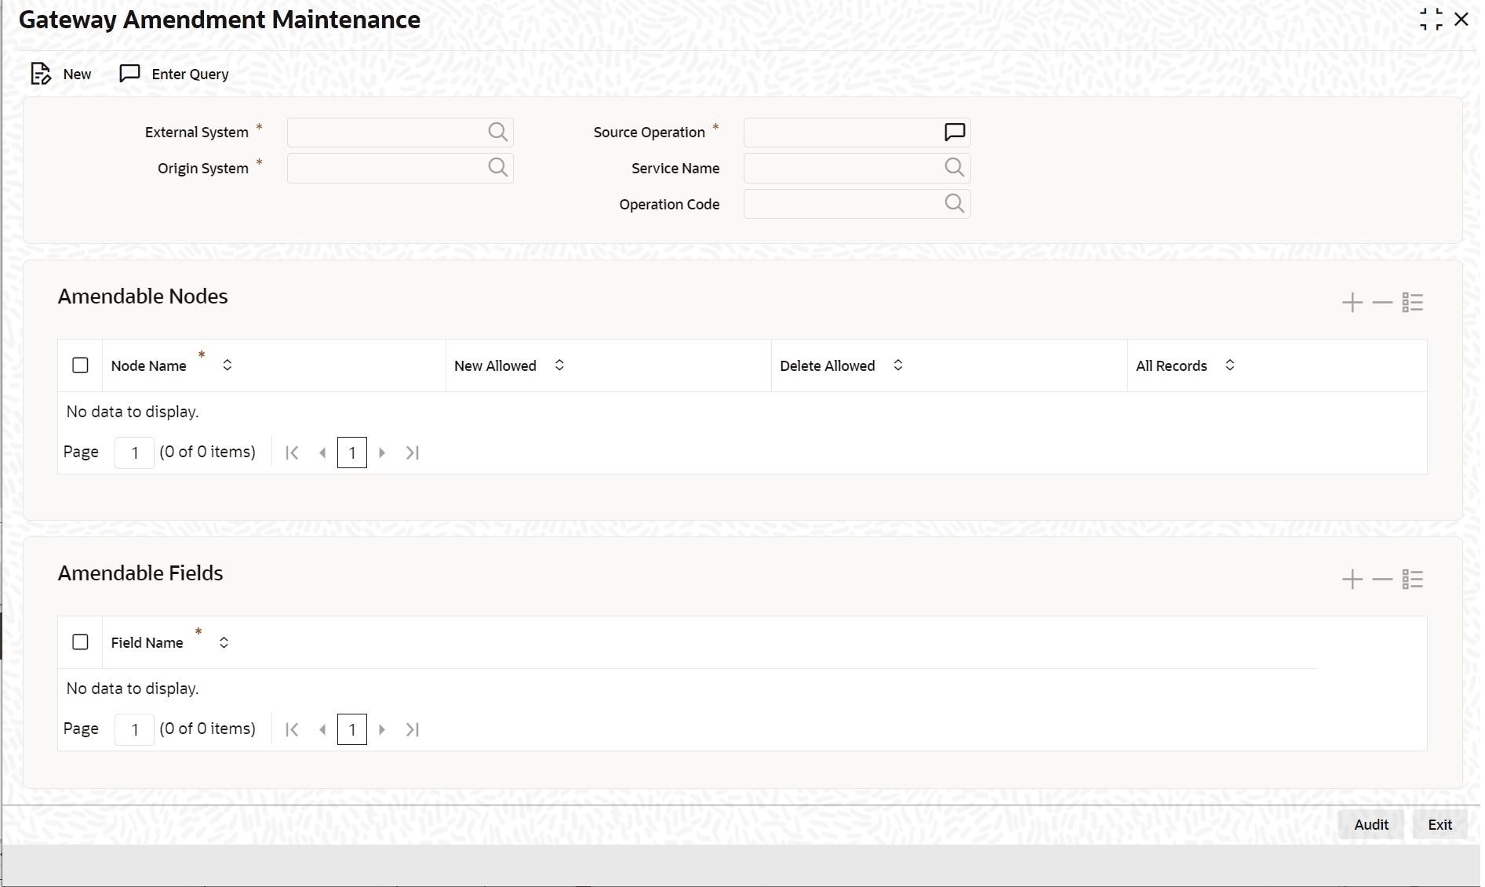
Task: Remove a row in Amendable Nodes
Action: pyautogui.click(x=1381, y=302)
